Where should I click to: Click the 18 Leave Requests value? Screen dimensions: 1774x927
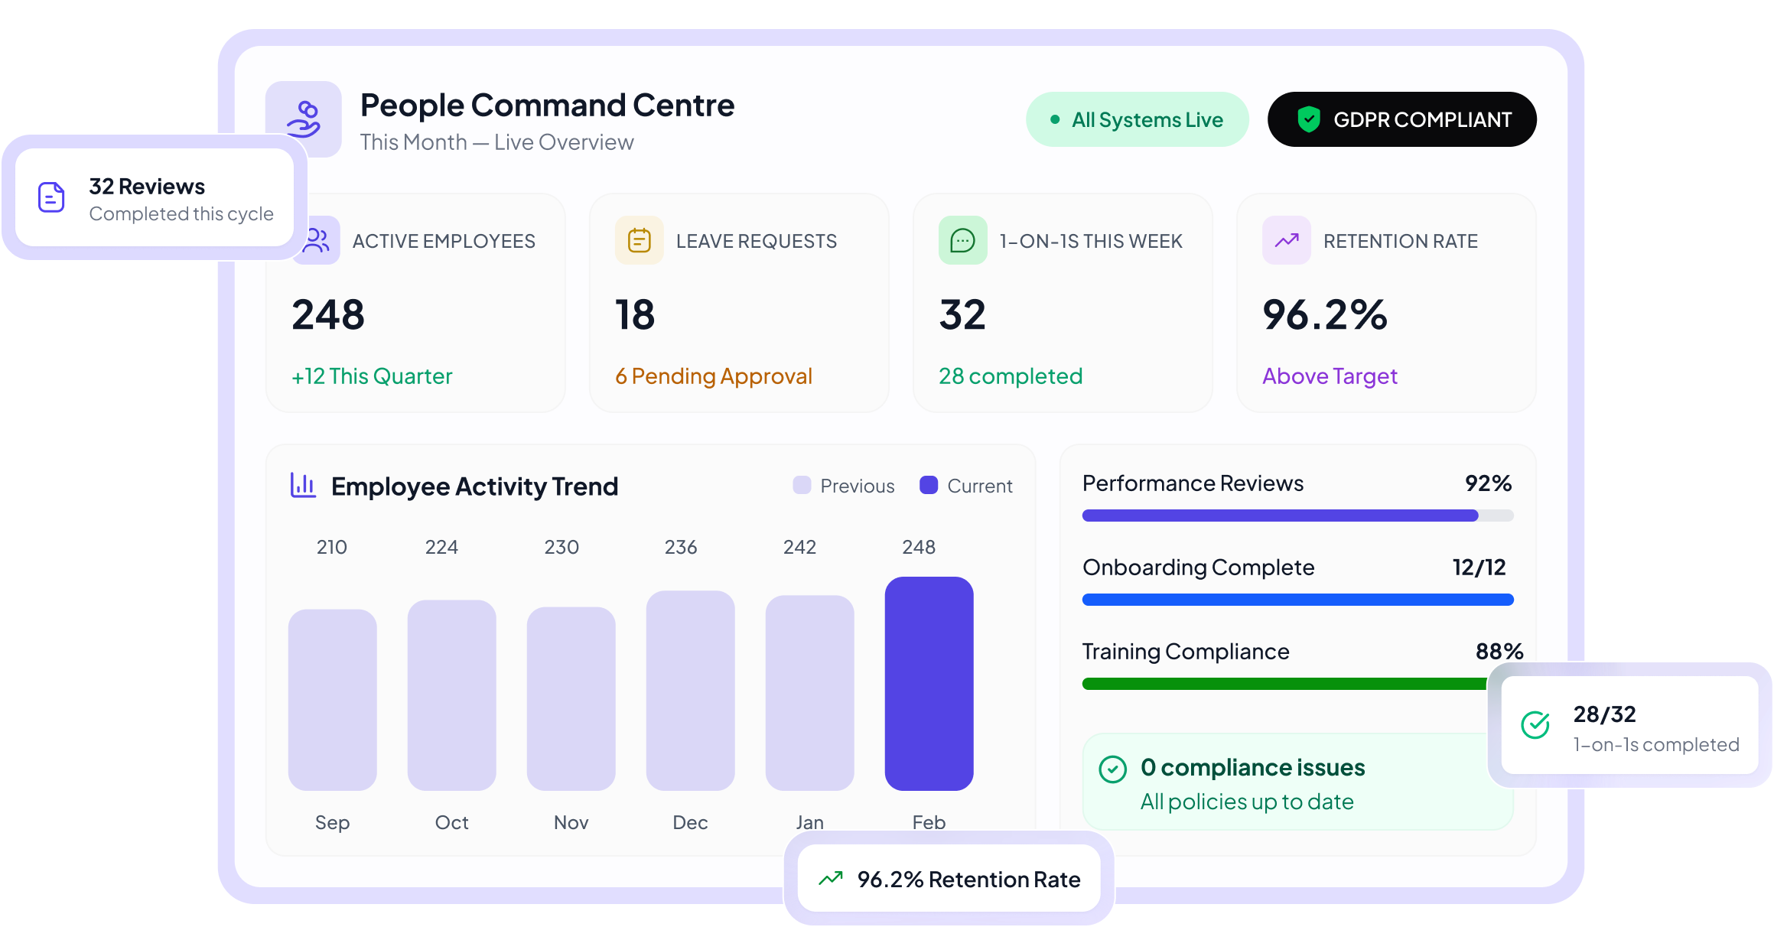[635, 314]
